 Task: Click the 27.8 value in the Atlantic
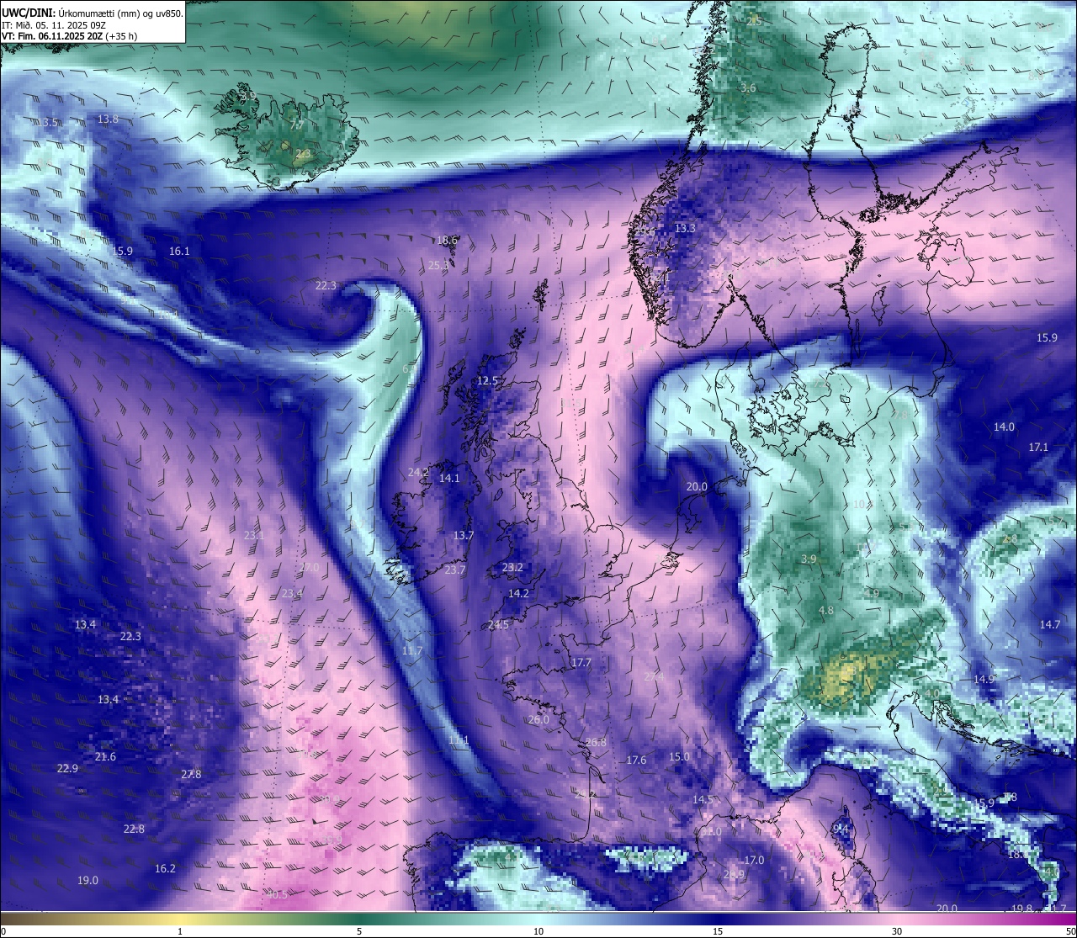pyautogui.click(x=191, y=774)
